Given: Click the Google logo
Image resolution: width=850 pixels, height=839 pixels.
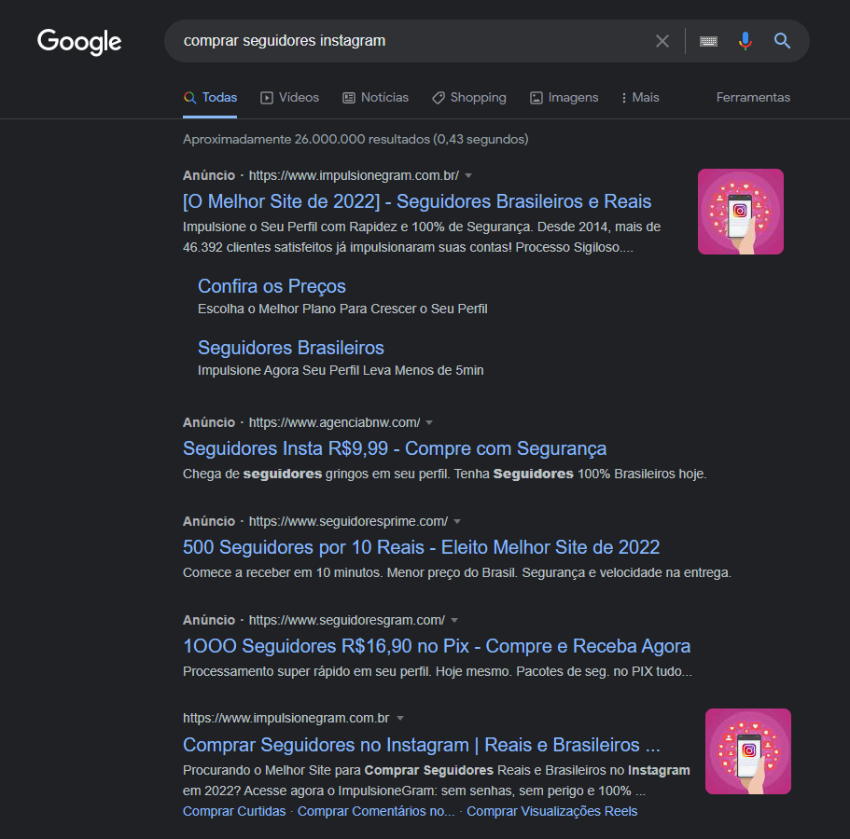Looking at the screenshot, I should pyautogui.click(x=79, y=42).
